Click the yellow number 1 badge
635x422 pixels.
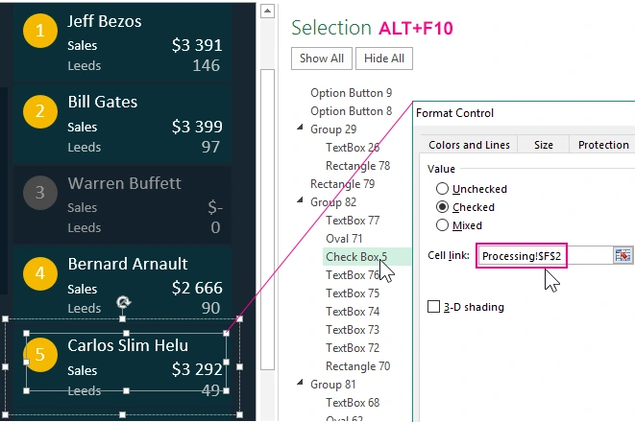tap(39, 32)
